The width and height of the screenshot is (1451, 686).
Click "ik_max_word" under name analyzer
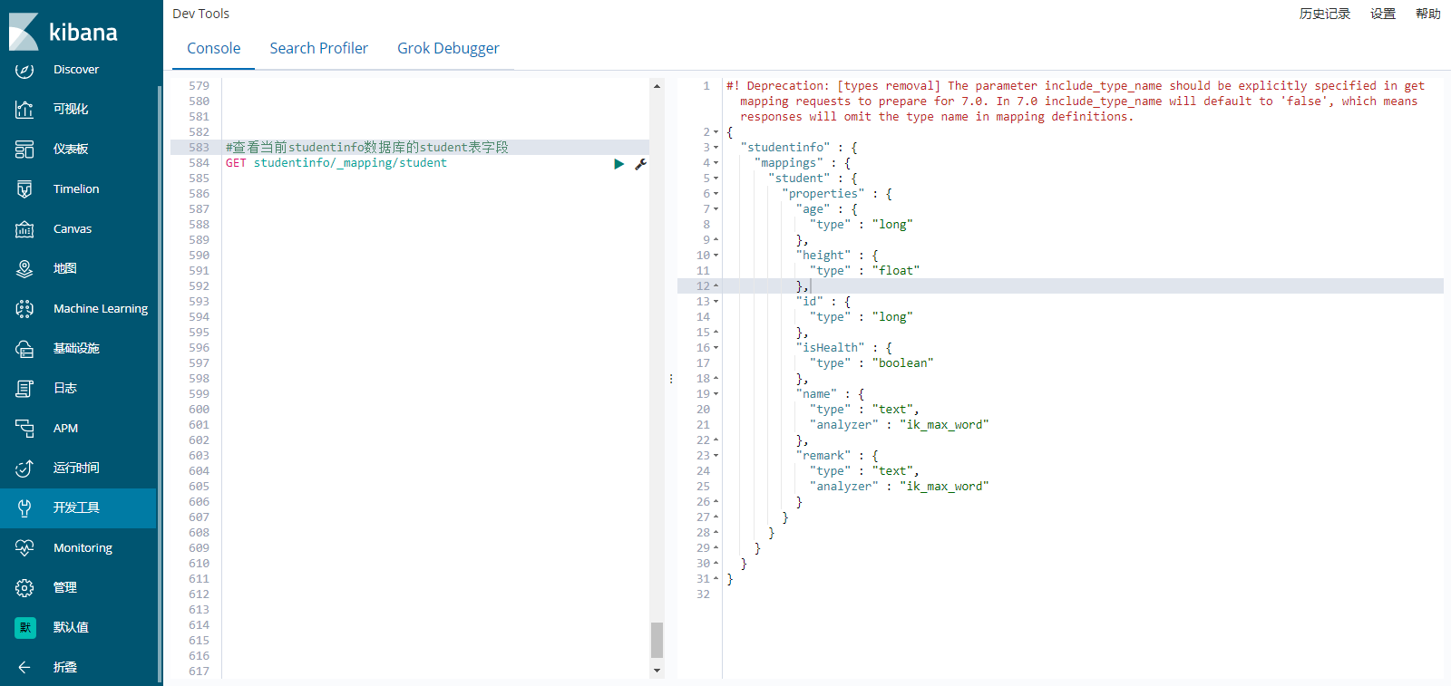(944, 425)
